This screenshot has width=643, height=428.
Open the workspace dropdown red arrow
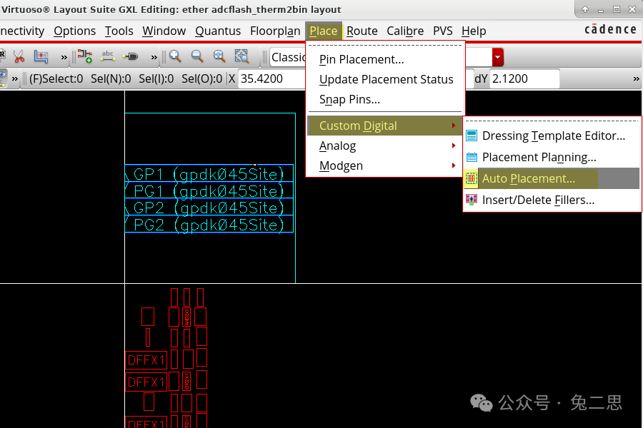[497, 57]
